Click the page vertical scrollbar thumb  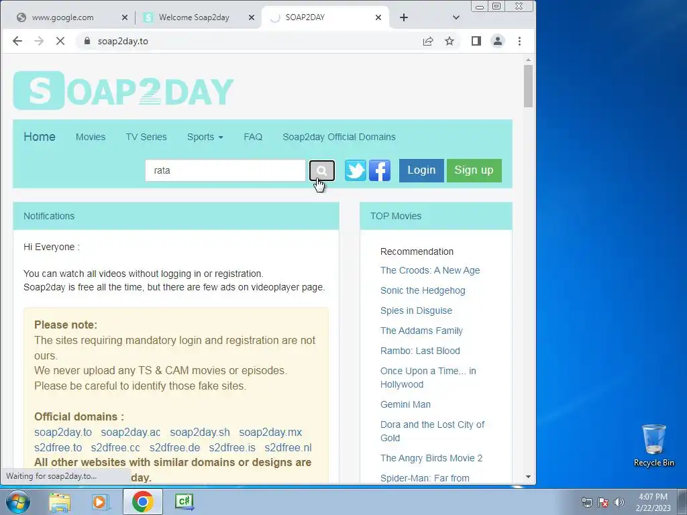coord(528,86)
